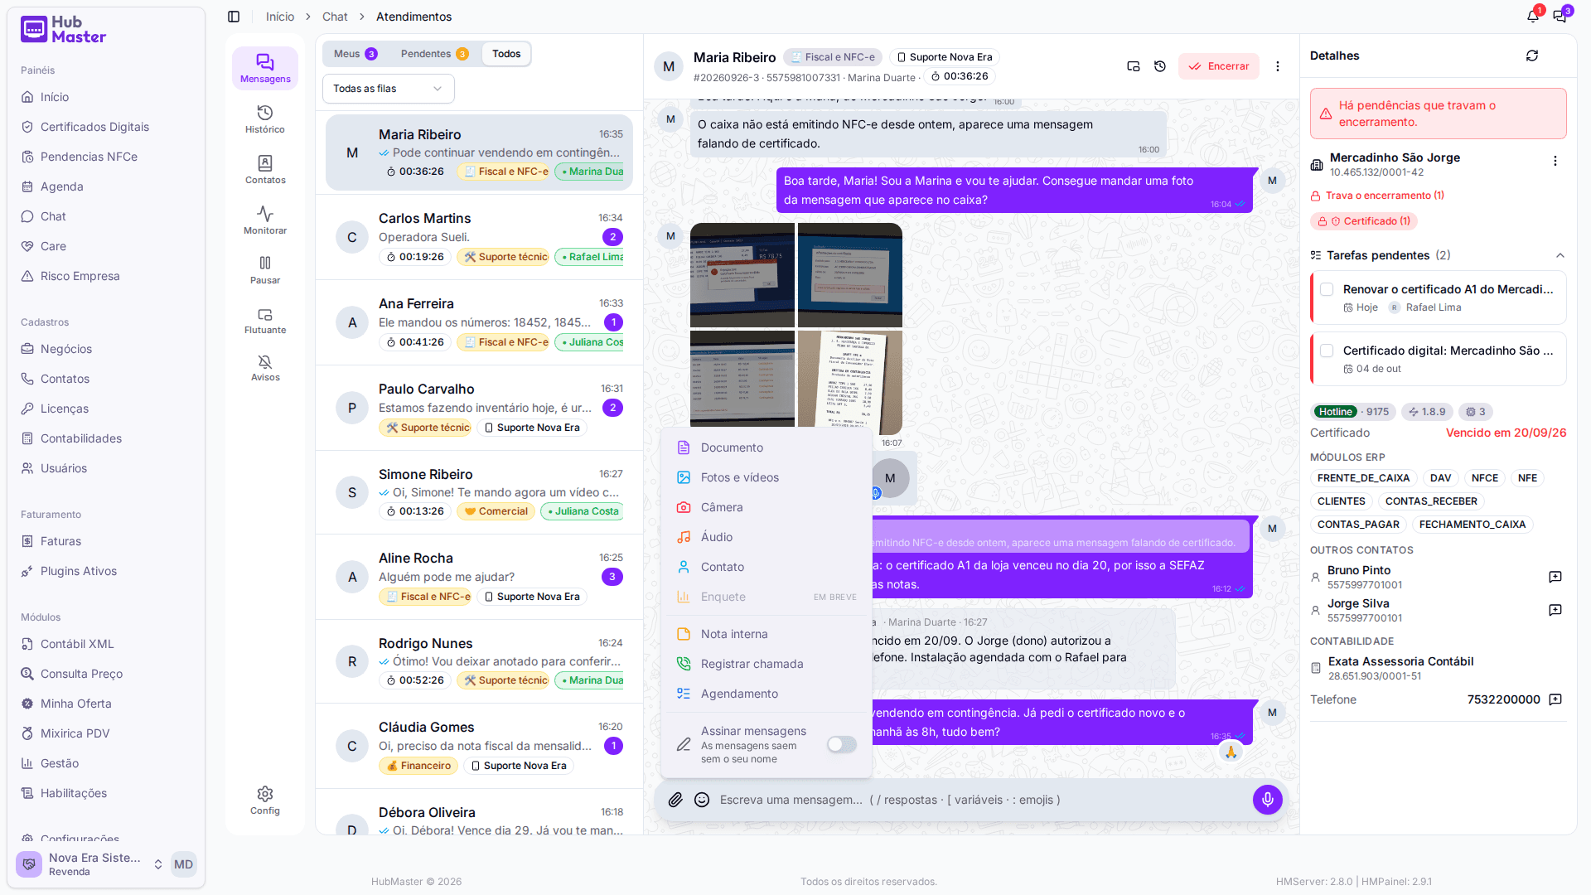Open chat Config gear
Screen dimensions: 1591x895
[265, 801]
